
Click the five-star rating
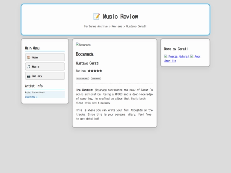coord(95,71)
